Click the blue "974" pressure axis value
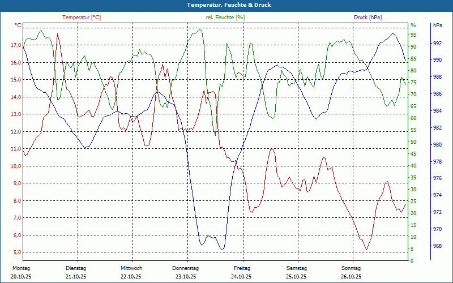This screenshot has height=283, width=453. 437,195
